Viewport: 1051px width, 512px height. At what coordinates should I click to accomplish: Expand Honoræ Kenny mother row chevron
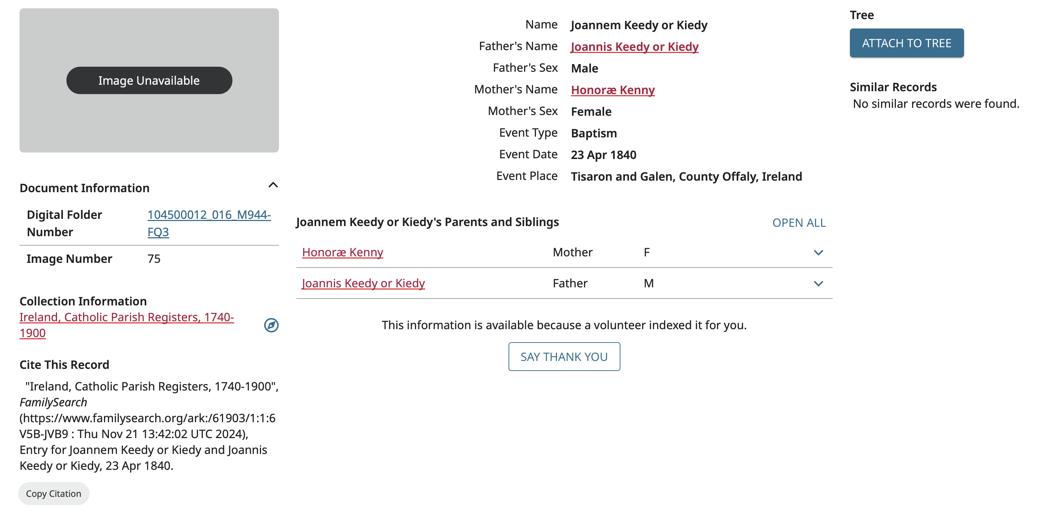click(818, 253)
